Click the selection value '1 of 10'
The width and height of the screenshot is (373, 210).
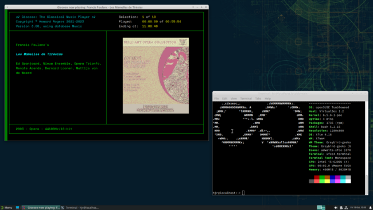point(149,17)
